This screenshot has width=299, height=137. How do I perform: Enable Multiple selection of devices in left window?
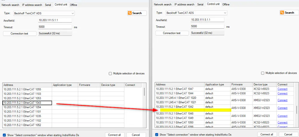[110, 74]
